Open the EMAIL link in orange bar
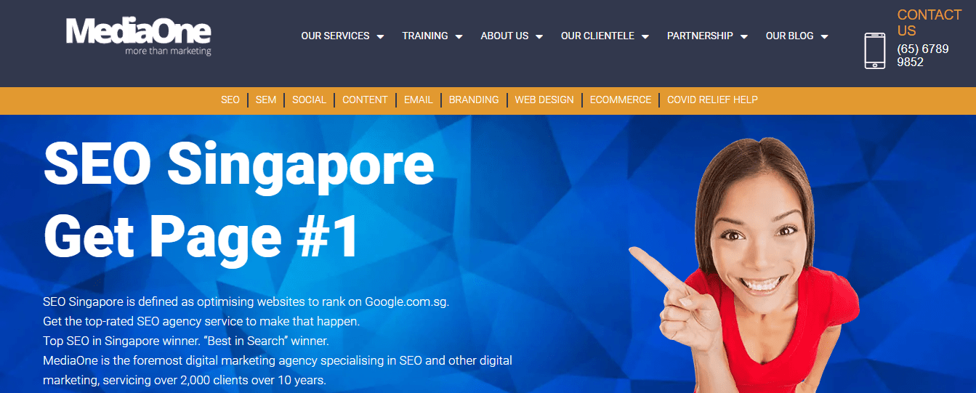The image size is (976, 393). point(419,100)
